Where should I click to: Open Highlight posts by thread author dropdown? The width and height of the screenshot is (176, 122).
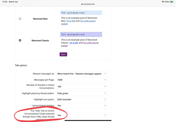(x=82, y=93)
